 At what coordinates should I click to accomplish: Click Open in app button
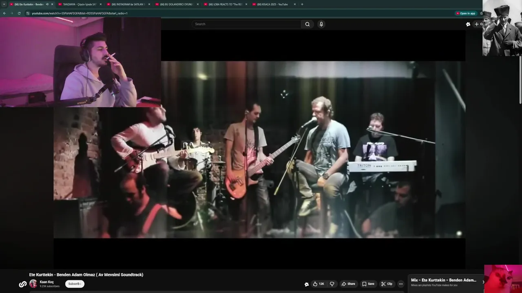[x=466, y=13]
